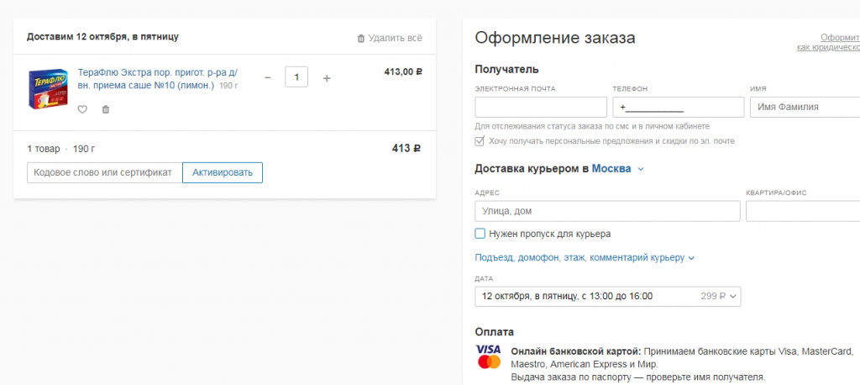Click 'Удалить всё' to clear cart
Image resolution: width=860 pixels, height=385 pixels.
[x=390, y=38]
